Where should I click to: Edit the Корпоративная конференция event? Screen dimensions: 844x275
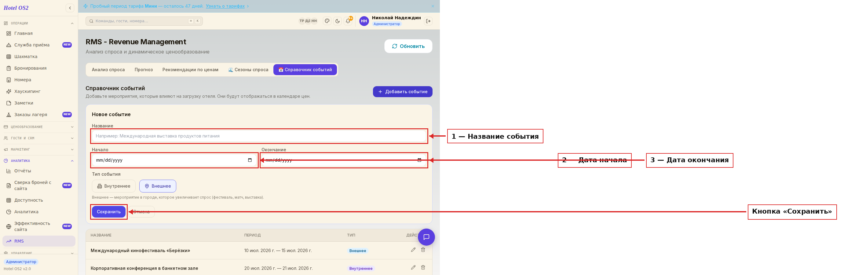point(413,267)
